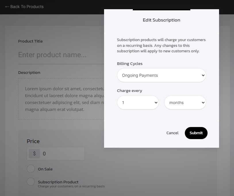Click the back arrow icon in header
The height and width of the screenshot is (196, 234).
[x=7, y=7]
